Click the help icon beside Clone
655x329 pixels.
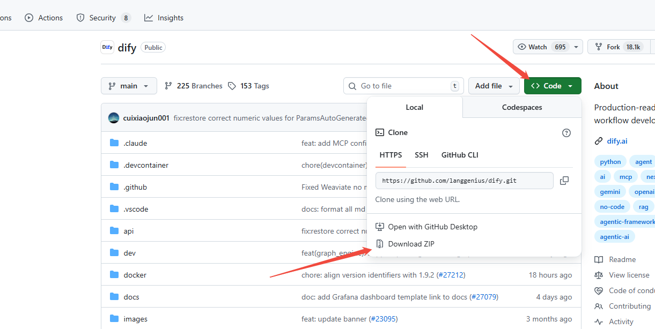coord(566,133)
